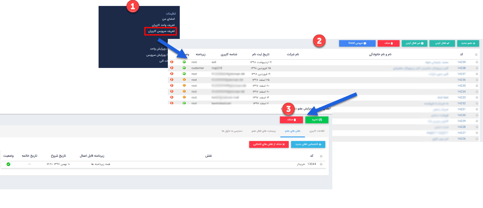Viewport: 483px width, 208px height.
Task: Tick the checkbox for member 14229
Action: [477, 121]
